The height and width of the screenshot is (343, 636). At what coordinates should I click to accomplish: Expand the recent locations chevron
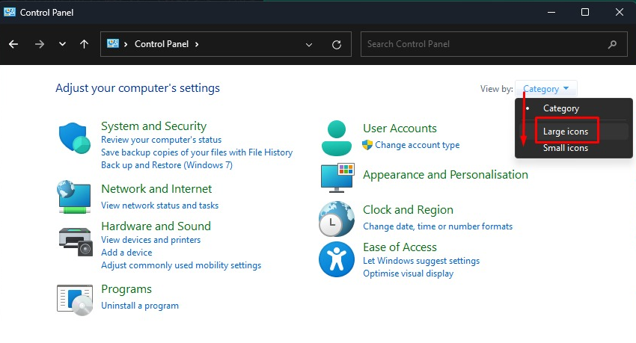62,44
